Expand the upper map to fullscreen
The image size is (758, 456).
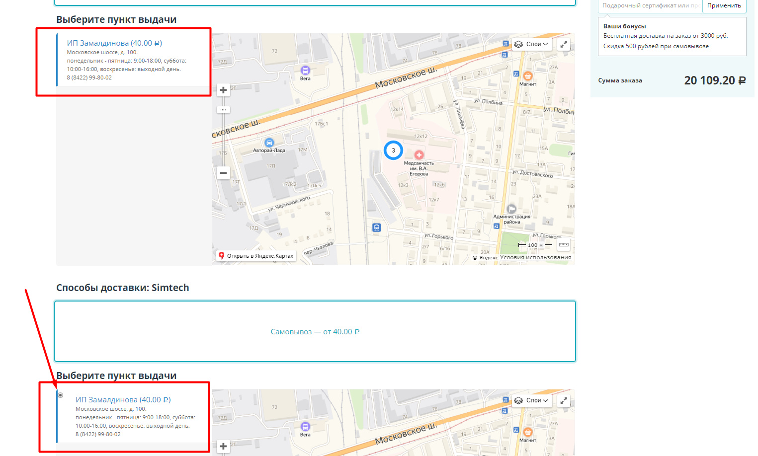click(x=564, y=44)
